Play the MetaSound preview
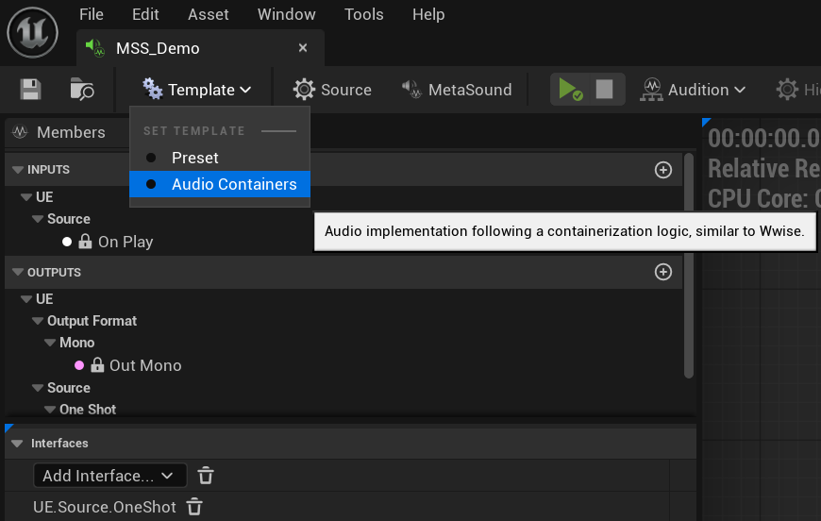Image resolution: width=821 pixels, height=521 pixels. pos(570,90)
